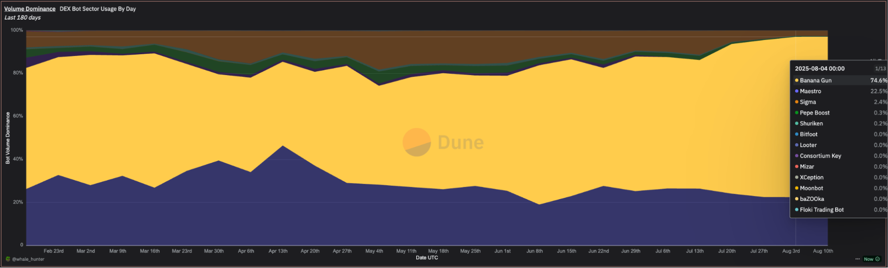Image resolution: width=888 pixels, height=268 pixels.
Task: Click the baZOOka legend dot
Action: click(x=796, y=199)
